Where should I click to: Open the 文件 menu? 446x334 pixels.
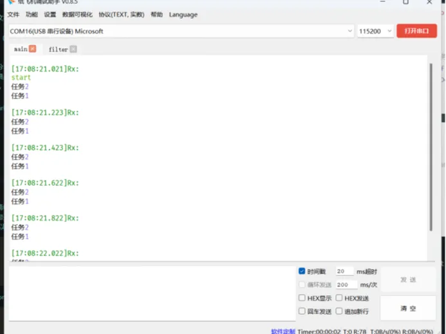coord(13,15)
